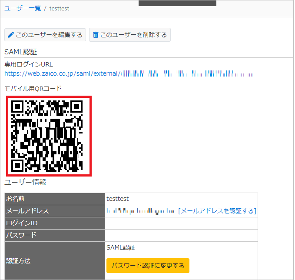This screenshot has width=295, height=280.
Task: Select the モバイル用QRコード label
Action: tap(33, 89)
